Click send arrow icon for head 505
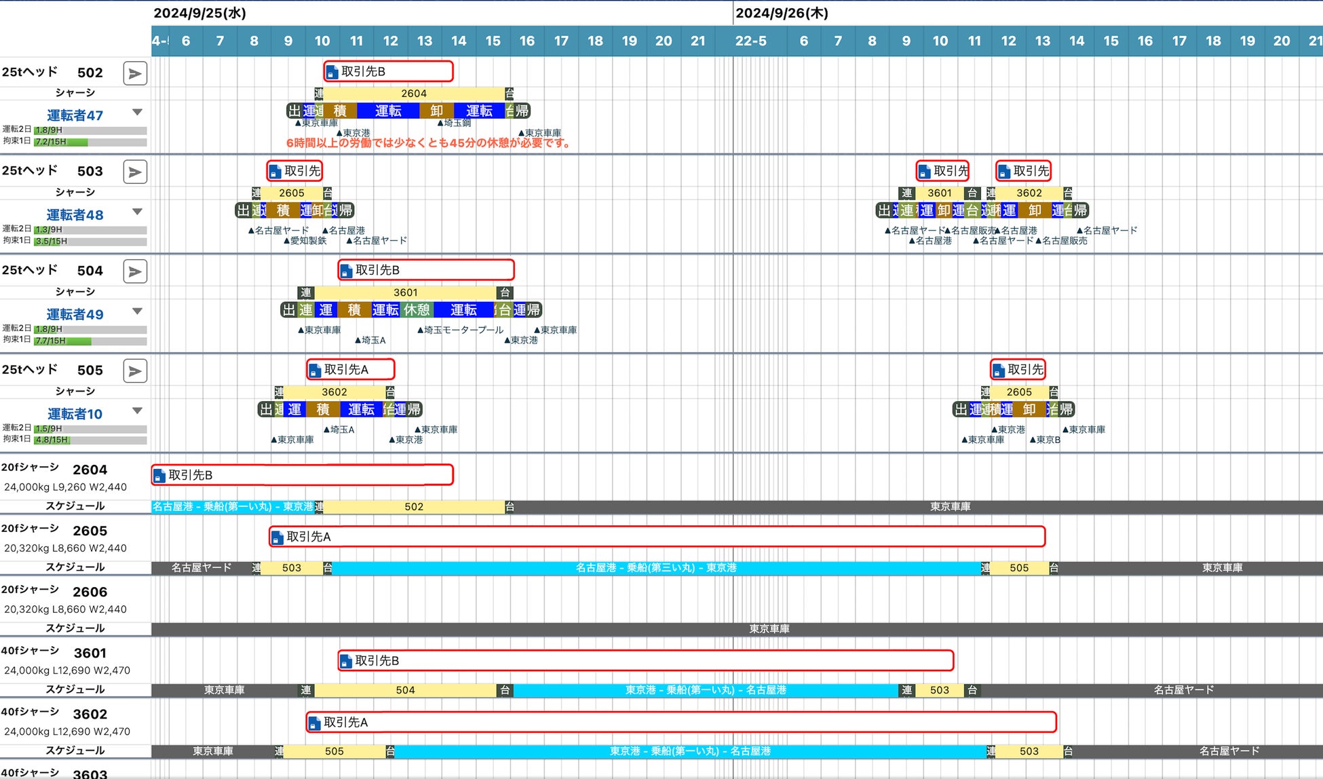Viewport: 1323px width, 779px height. click(x=135, y=371)
